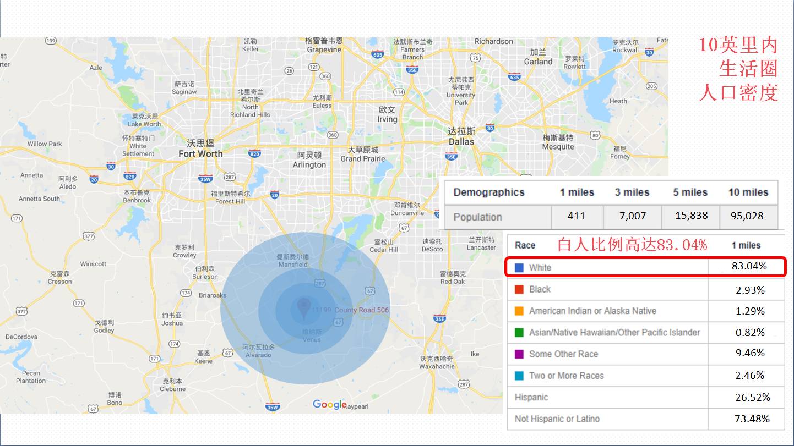794x446 pixels.
Task: Select the Hispanic row in race table
Action: (x=531, y=397)
